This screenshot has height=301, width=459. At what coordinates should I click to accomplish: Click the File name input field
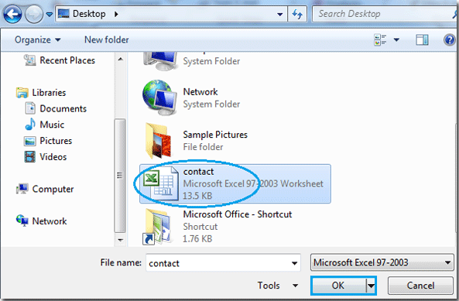click(x=223, y=262)
